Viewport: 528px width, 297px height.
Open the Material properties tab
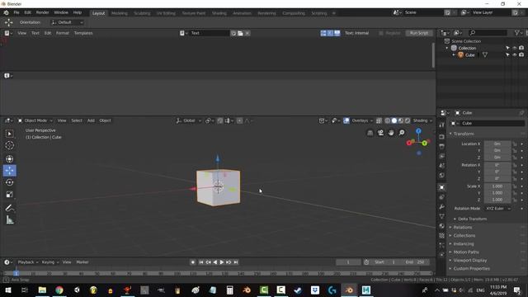(442, 226)
